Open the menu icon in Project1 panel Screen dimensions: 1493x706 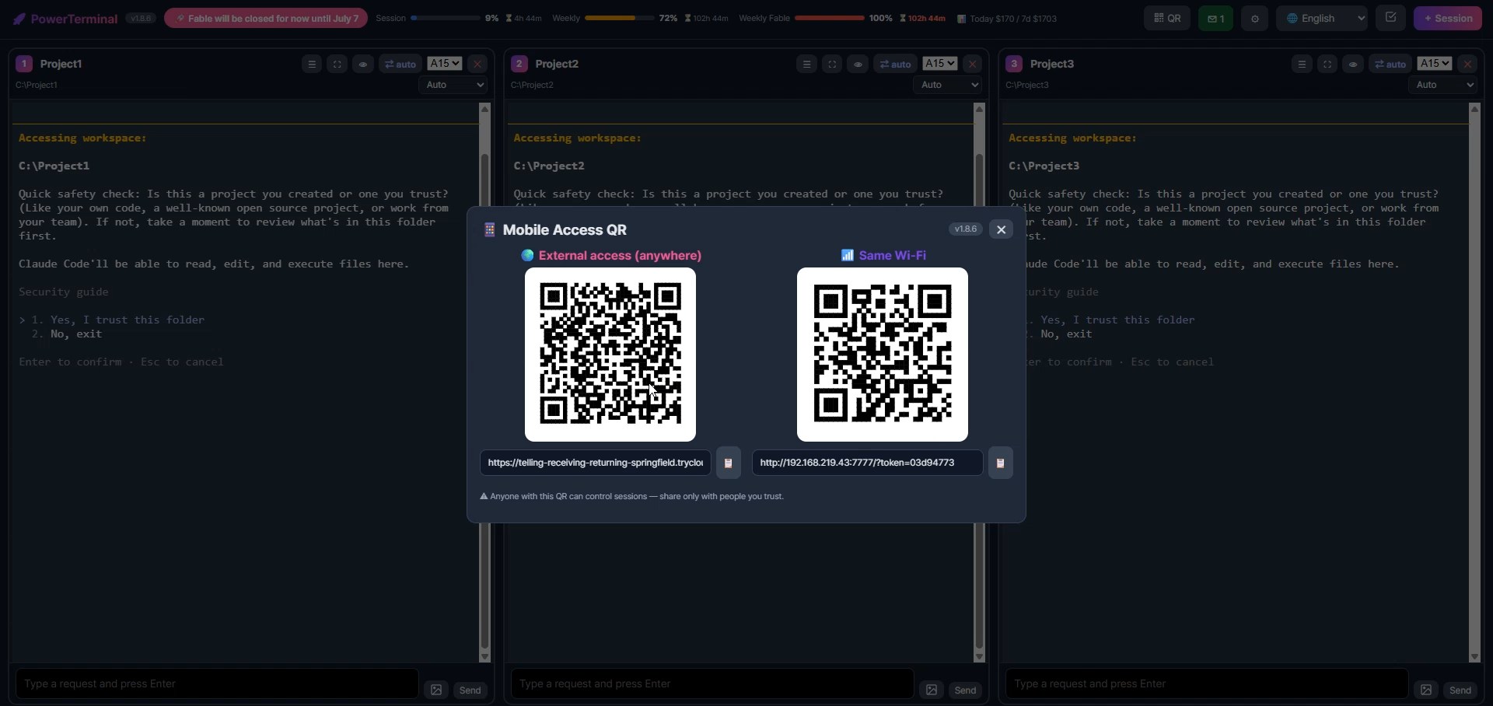point(312,64)
